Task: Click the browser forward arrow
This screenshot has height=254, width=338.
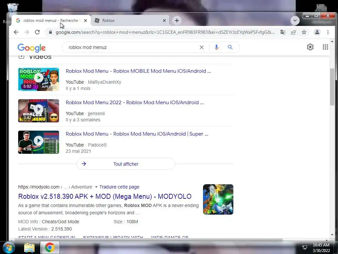Action: (27, 32)
